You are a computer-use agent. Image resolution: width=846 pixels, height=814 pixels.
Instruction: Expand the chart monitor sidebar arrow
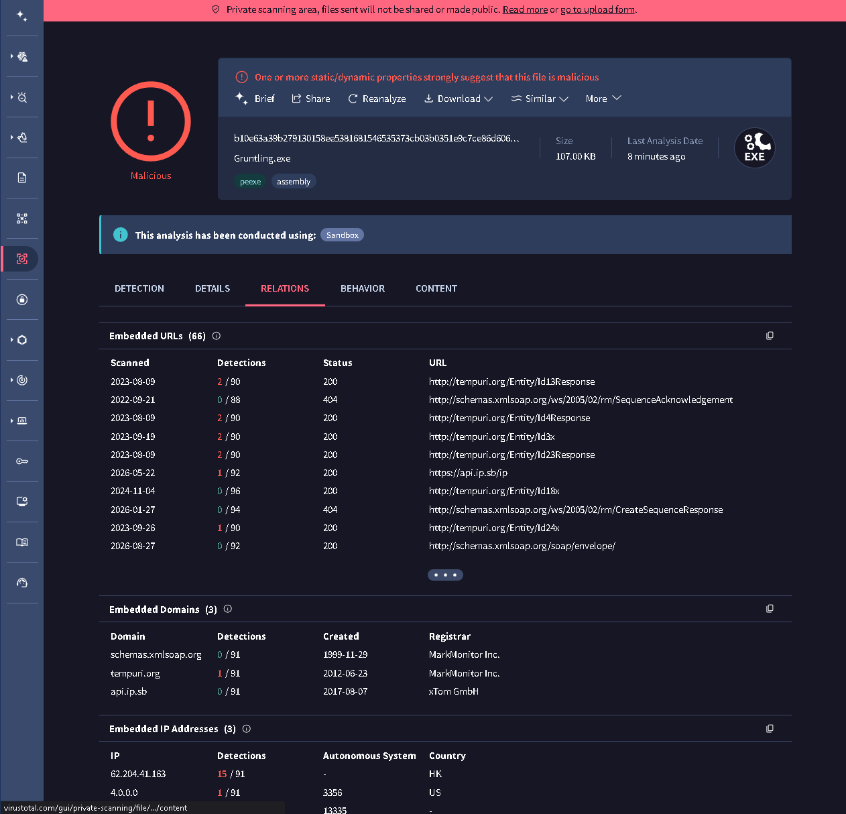pyautogui.click(x=12, y=420)
